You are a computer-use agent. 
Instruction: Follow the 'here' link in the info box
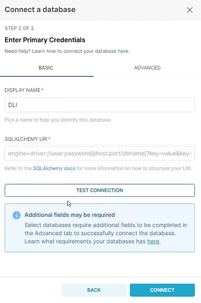pyautogui.click(x=153, y=241)
